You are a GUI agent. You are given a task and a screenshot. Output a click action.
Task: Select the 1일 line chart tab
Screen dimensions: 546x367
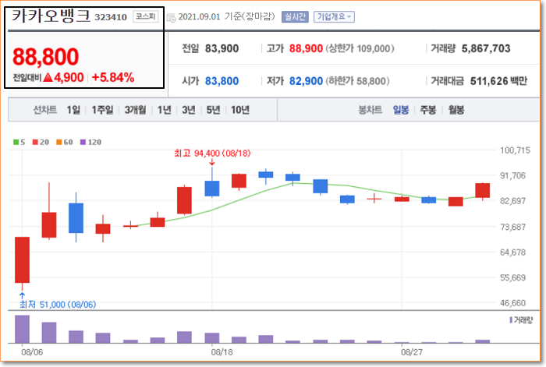click(73, 110)
